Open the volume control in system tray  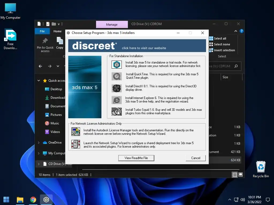click(242, 200)
